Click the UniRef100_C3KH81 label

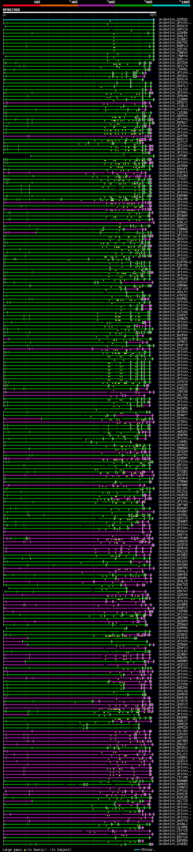[x=173, y=70]
